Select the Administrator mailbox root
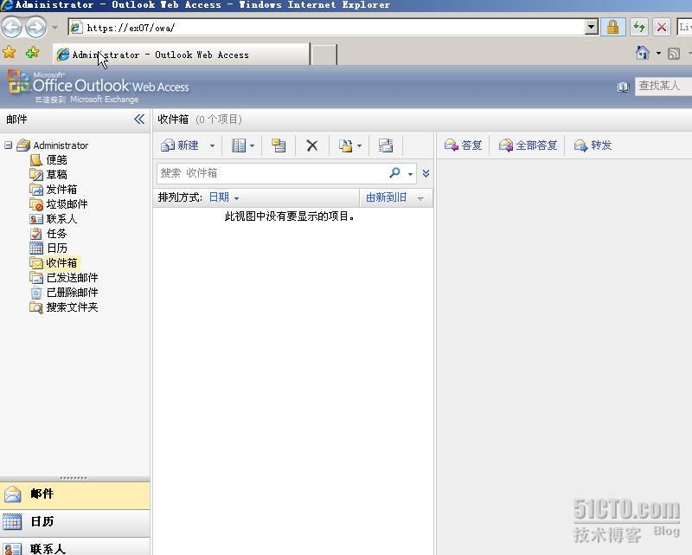Viewport: 692px width, 555px height. (x=61, y=145)
